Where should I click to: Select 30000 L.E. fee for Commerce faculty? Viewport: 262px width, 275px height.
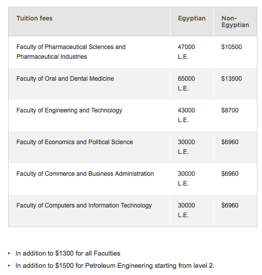[x=186, y=178]
